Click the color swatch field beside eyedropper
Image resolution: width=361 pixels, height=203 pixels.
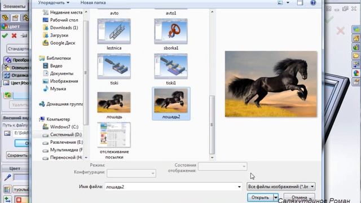pos(21,177)
